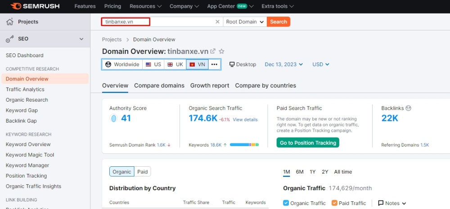This screenshot has height=209, width=450.
Task: Open the Root Domain dropdown
Action: [x=245, y=22]
